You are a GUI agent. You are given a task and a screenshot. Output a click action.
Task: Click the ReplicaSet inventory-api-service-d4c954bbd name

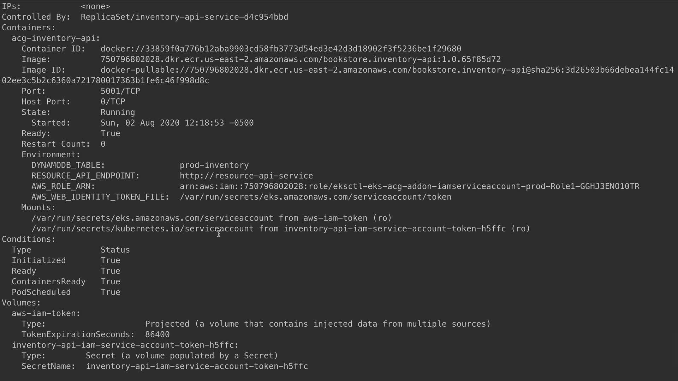[x=184, y=17]
